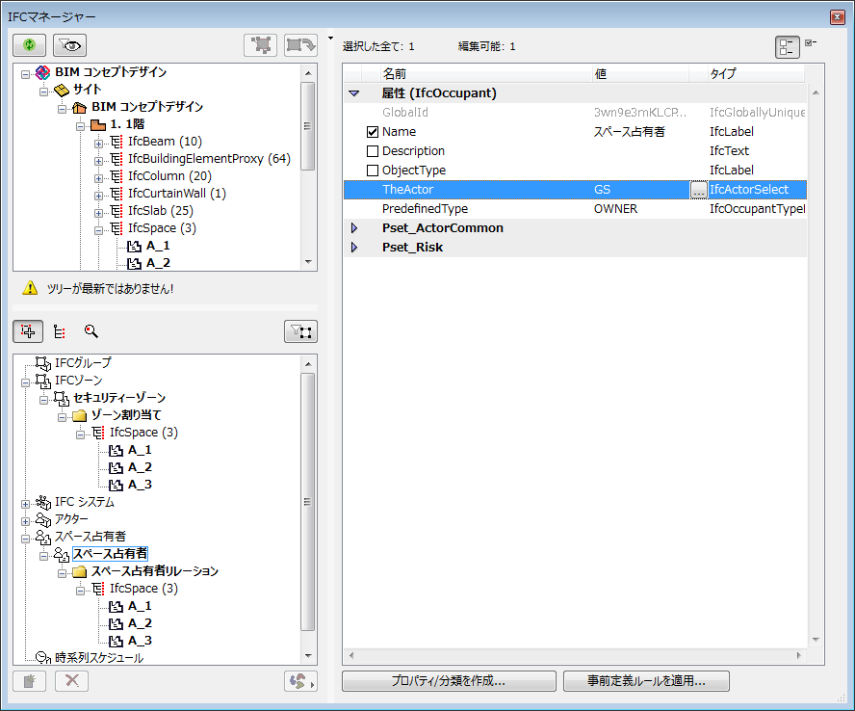Viewport: 855px width, 711px height.
Task: Expand the IfcBeam (10) node
Action: [98, 144]
